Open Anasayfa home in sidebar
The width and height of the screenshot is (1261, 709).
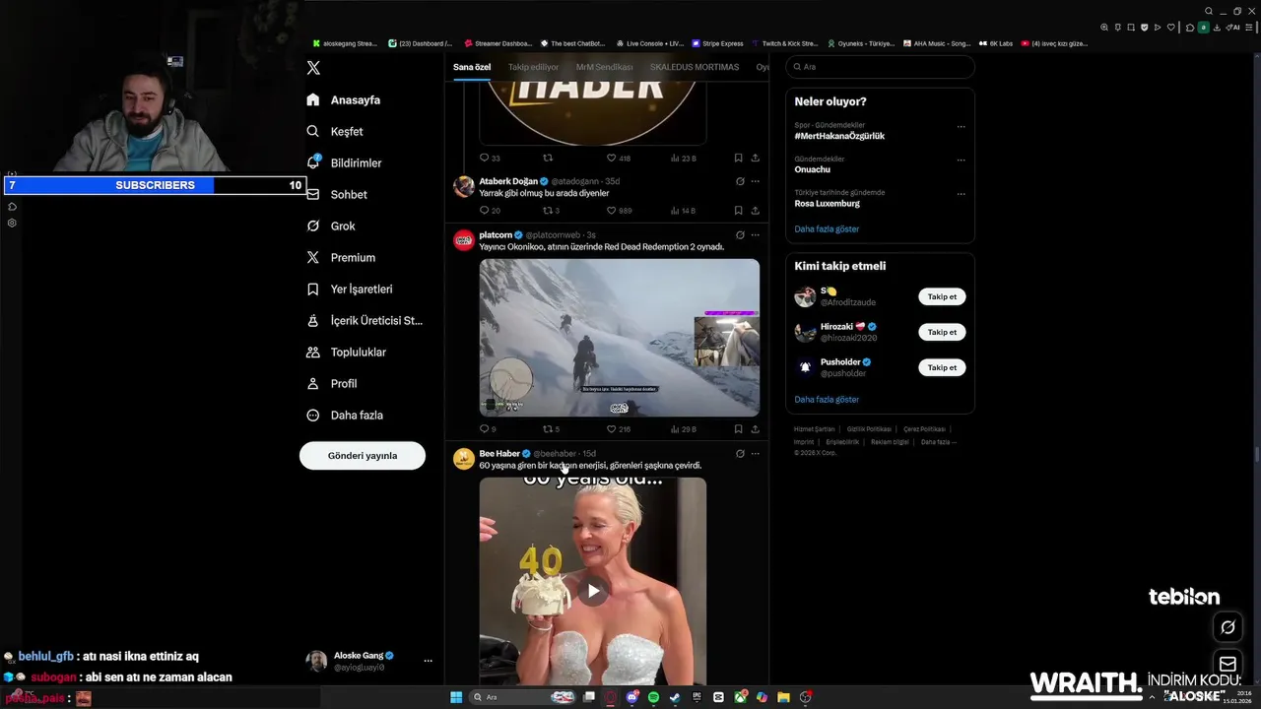click(x=343, y=99)
